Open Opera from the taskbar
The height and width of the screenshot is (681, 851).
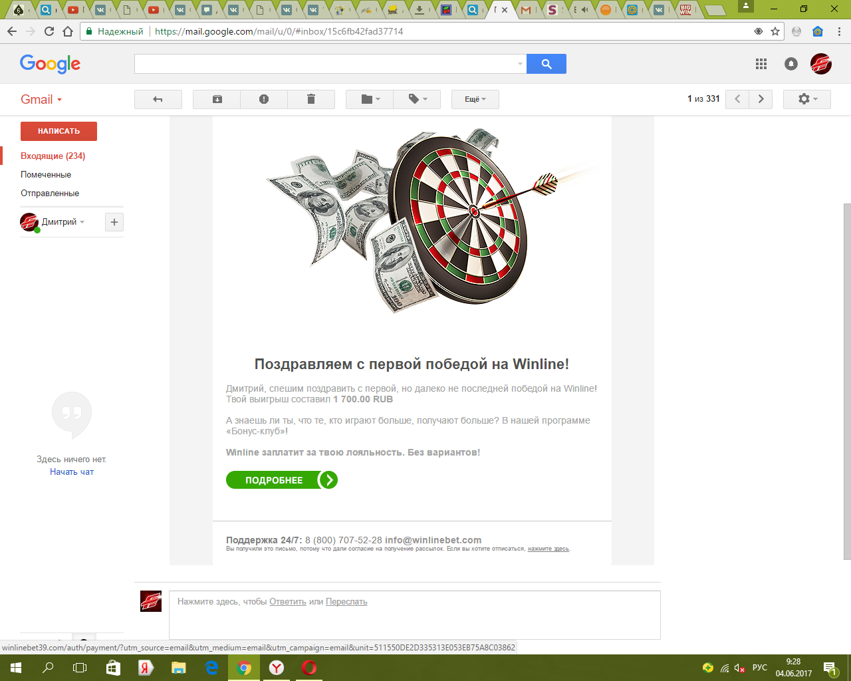click(x=309, y=668)
